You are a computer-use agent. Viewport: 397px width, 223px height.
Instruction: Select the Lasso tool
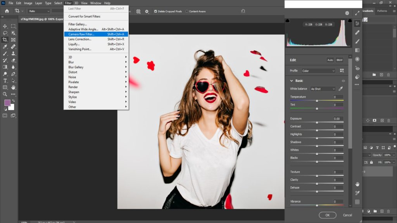pos(5,33)
